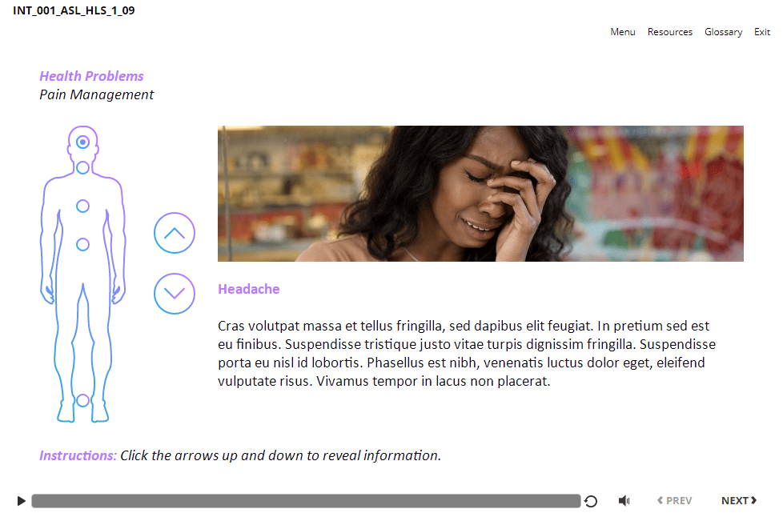
Task: Click the replay circular arrow icon
Action: tap(591, 501)
